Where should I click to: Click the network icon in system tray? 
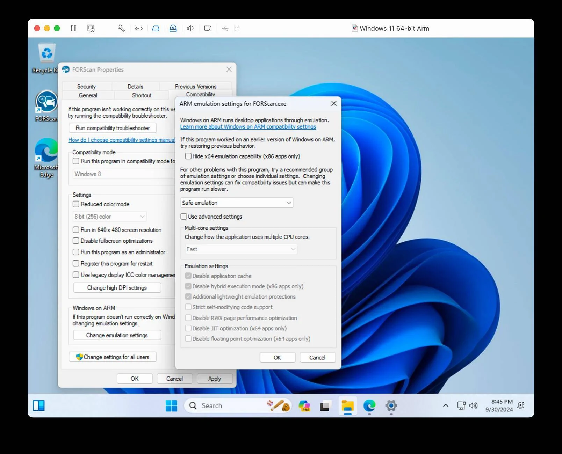461,405
